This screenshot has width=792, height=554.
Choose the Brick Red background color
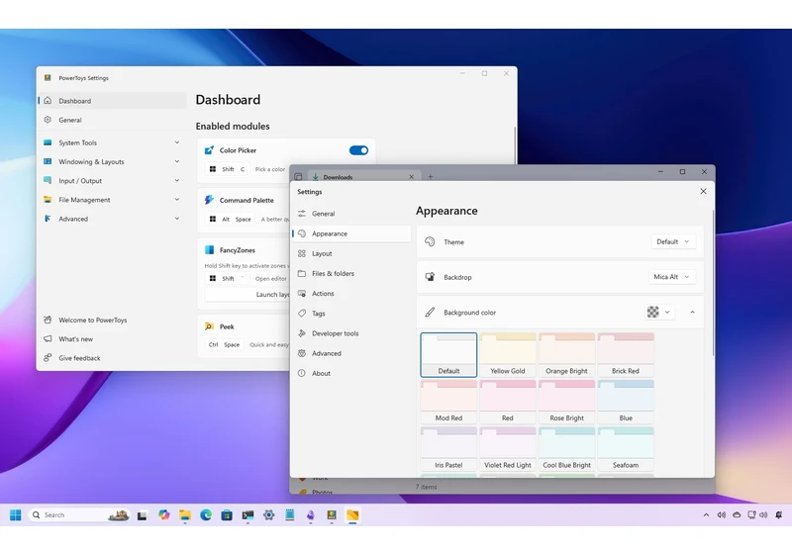coord(626,355)
